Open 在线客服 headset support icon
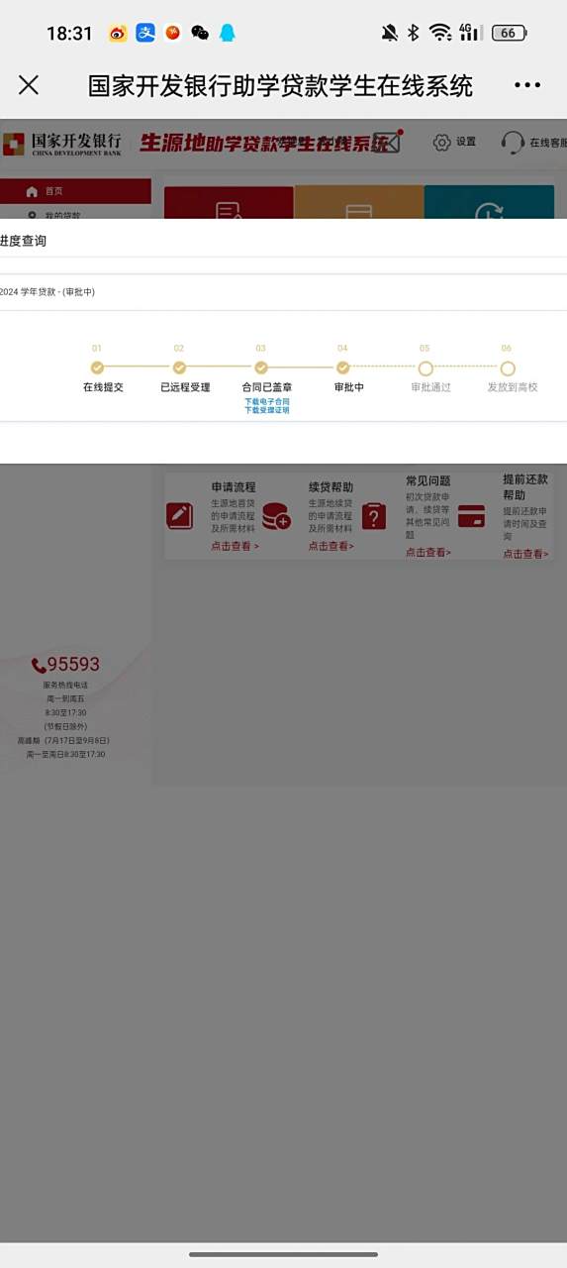Screen dimensions: 567x1268 click(513, 143)
